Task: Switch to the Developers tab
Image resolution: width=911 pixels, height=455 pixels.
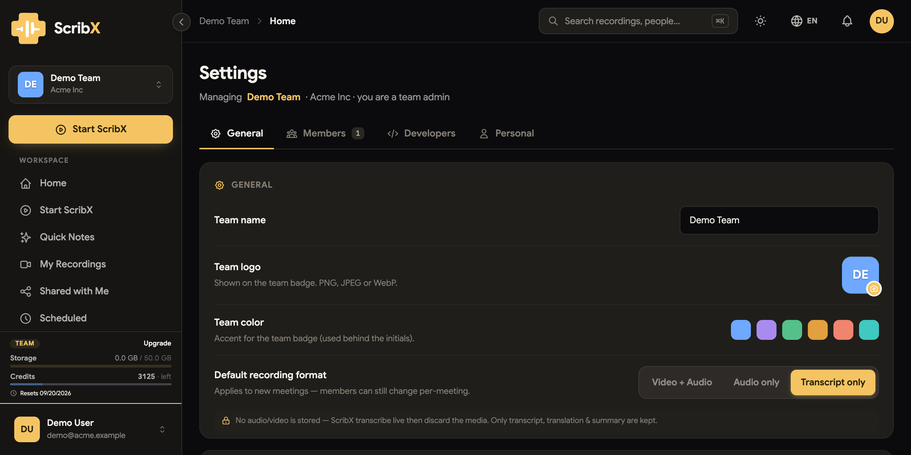Action: 421,133
